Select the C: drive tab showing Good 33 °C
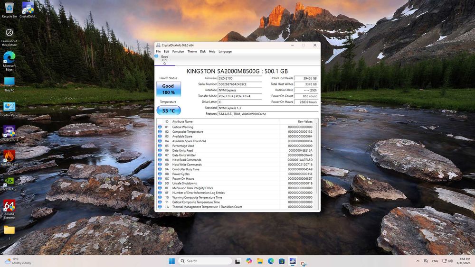This screenshot has width=475, height=267. point(164,60)
